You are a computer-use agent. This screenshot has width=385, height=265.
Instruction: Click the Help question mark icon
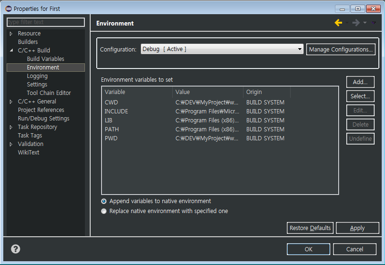(x=16, y=249)
